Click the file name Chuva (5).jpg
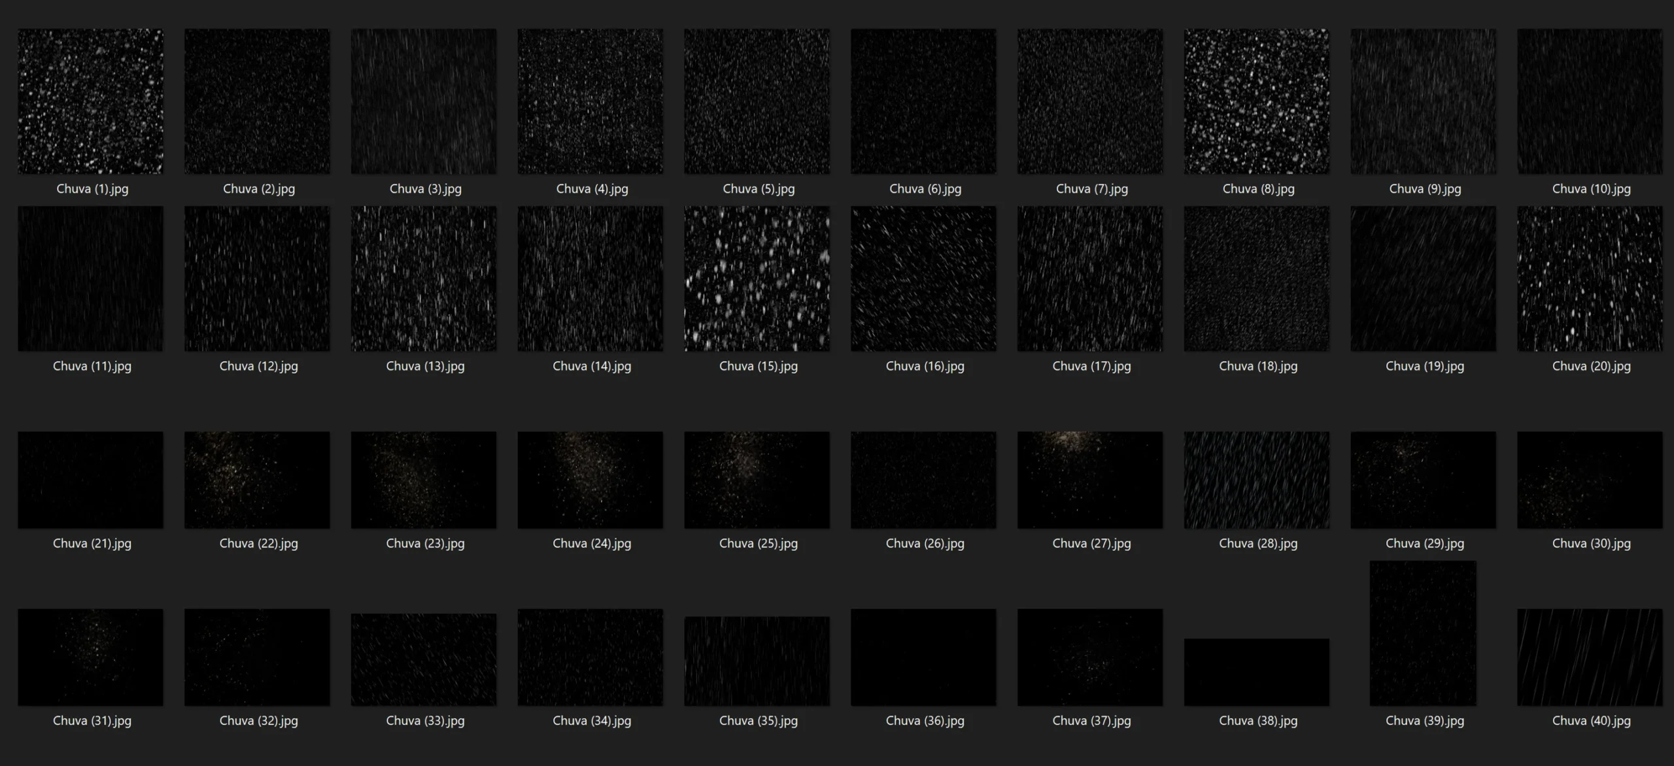1674x766 pixels. 759,189
